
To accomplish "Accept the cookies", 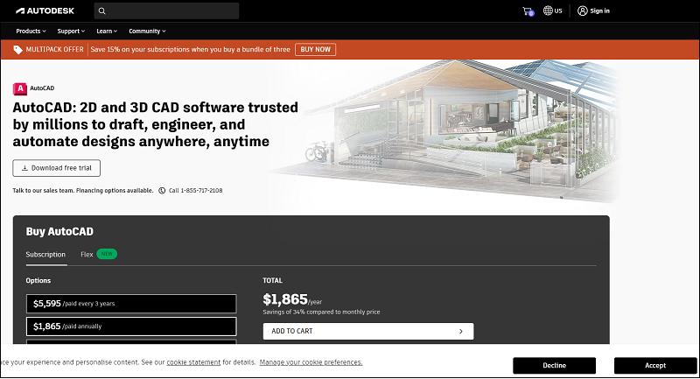I will pyautogui.click(x=655, y=366).
